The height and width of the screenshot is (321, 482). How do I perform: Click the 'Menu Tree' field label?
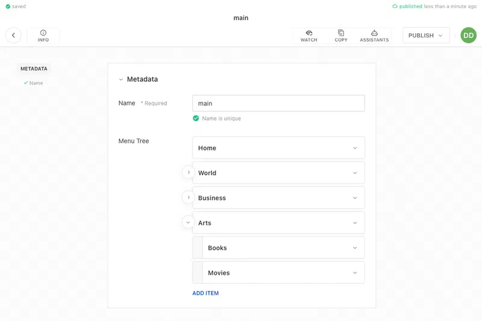pos(134,141)
